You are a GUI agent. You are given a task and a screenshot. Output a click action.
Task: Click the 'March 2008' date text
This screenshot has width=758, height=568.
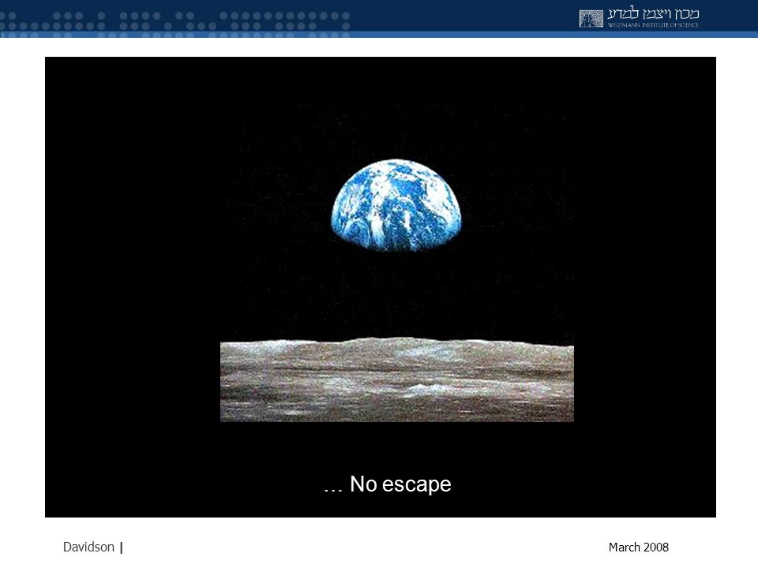tap(638, 547)
